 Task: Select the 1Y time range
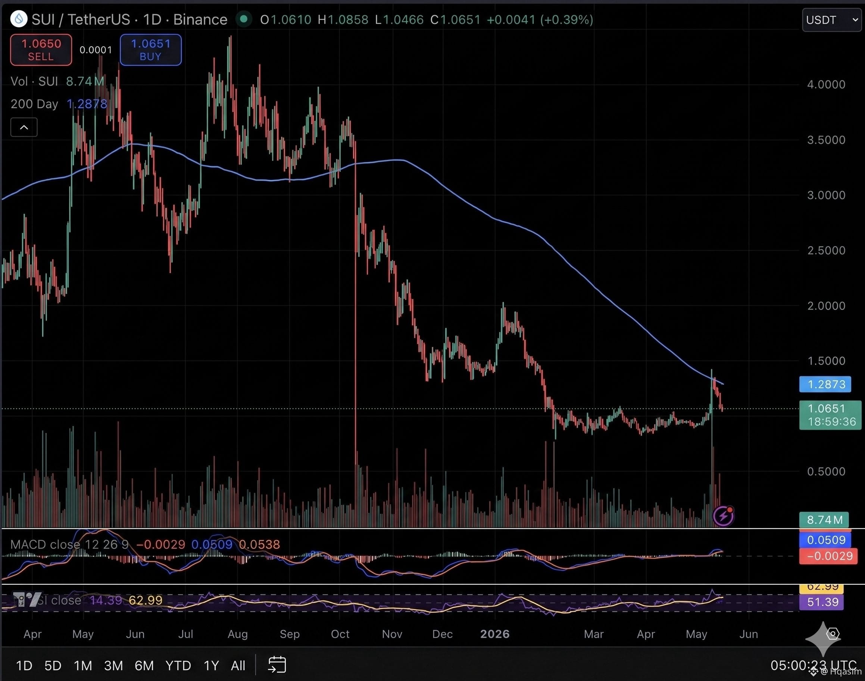[x=211, y=665]
